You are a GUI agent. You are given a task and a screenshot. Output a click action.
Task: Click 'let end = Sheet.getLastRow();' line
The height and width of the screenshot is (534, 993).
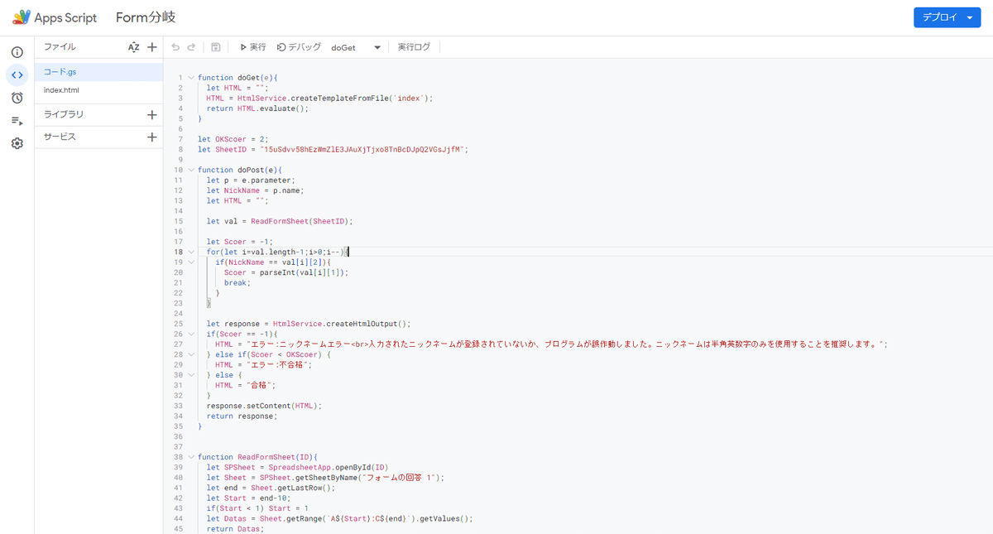point(271,488)
